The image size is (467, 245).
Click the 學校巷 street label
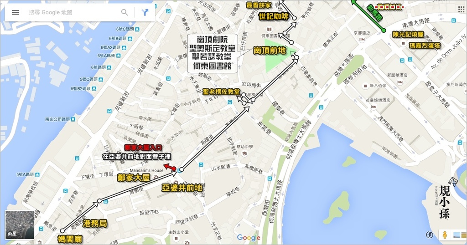point(233,192)
